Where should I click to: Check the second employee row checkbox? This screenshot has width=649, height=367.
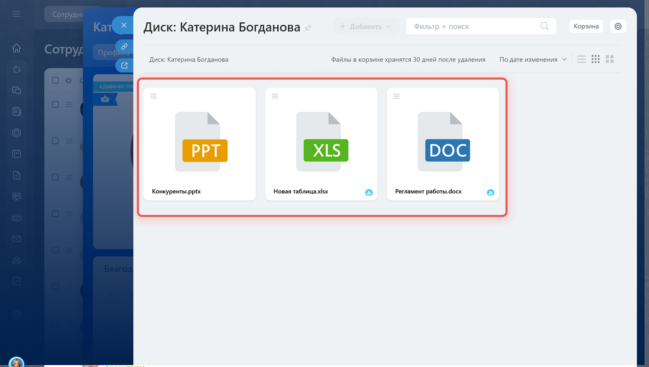click(55, 141)
